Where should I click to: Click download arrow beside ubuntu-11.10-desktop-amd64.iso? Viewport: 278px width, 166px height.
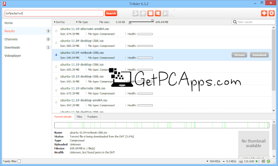56,102
